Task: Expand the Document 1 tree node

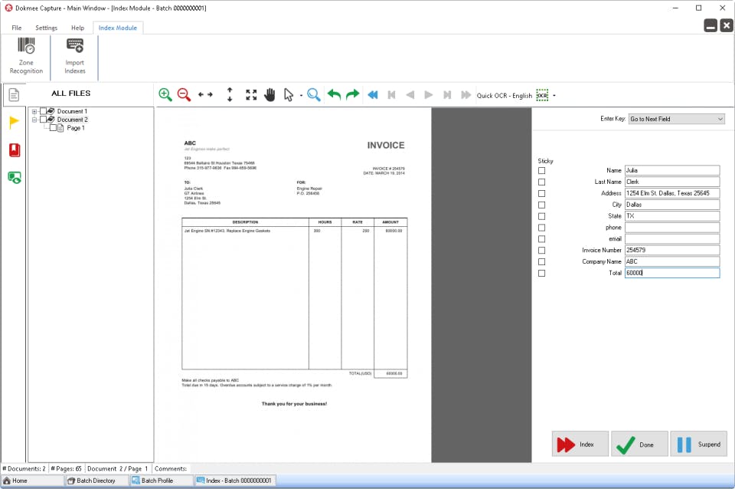Action: [x=34, y=112]
